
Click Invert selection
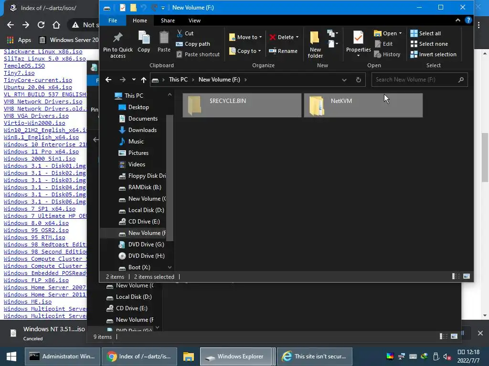point(434,54)
